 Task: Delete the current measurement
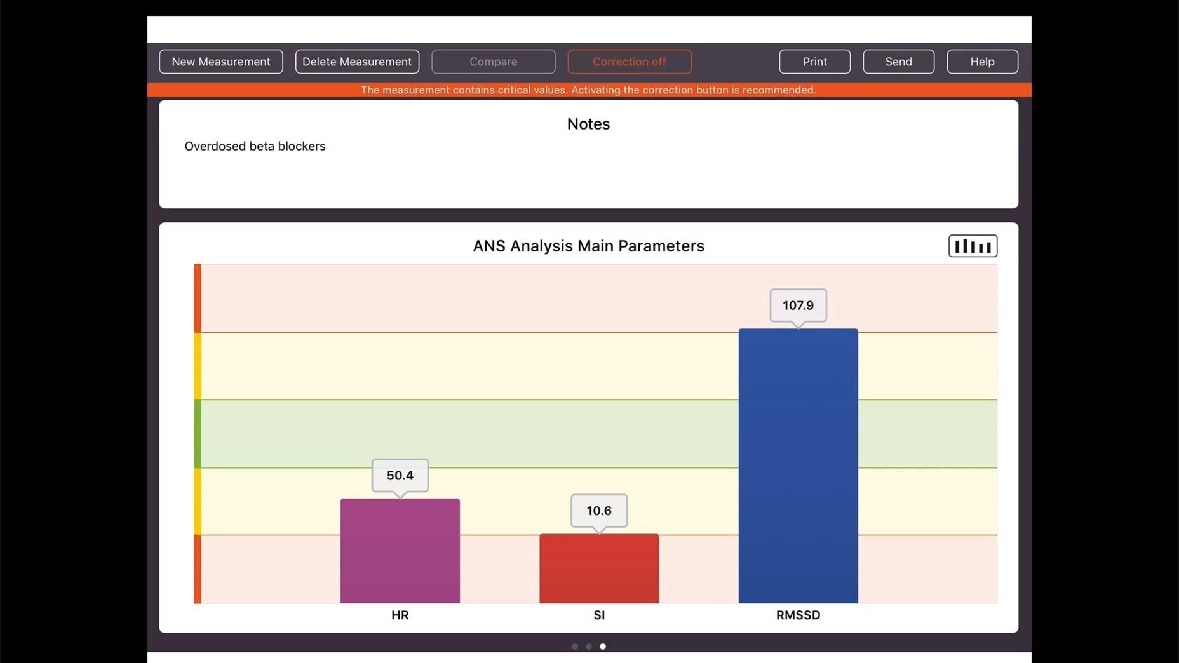(357, 62)
